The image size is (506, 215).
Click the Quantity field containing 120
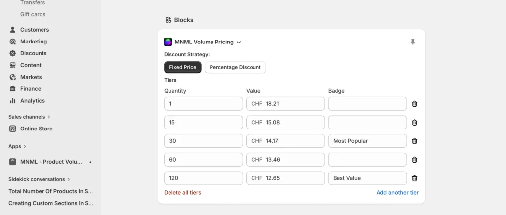coord(203,178)
